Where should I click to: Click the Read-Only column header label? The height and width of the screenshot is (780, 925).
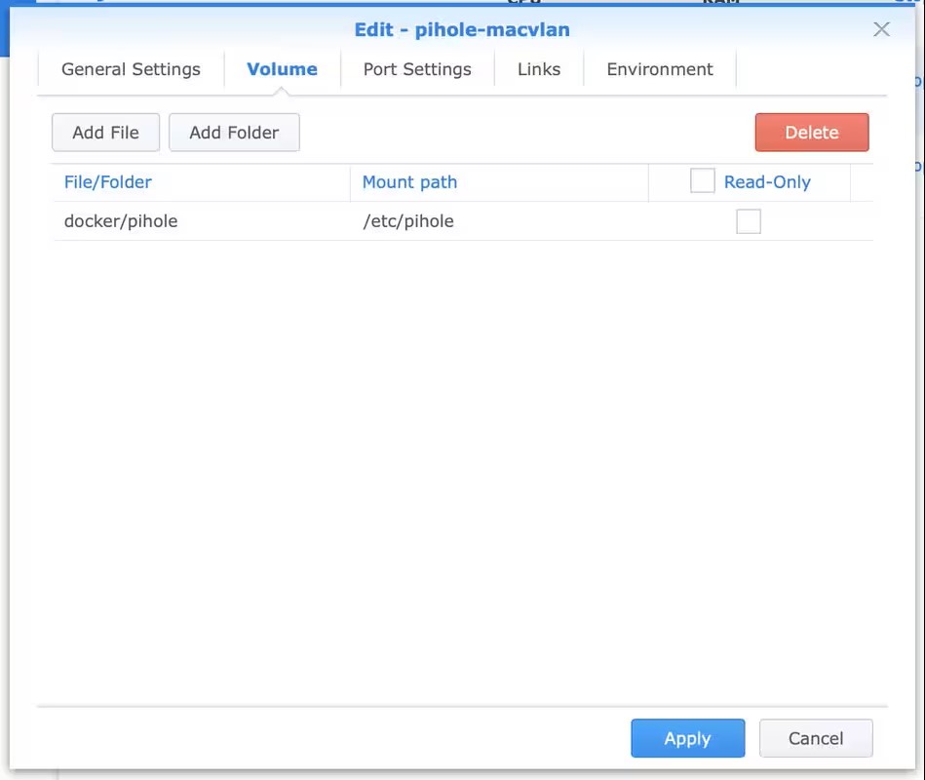coord(767,182)
